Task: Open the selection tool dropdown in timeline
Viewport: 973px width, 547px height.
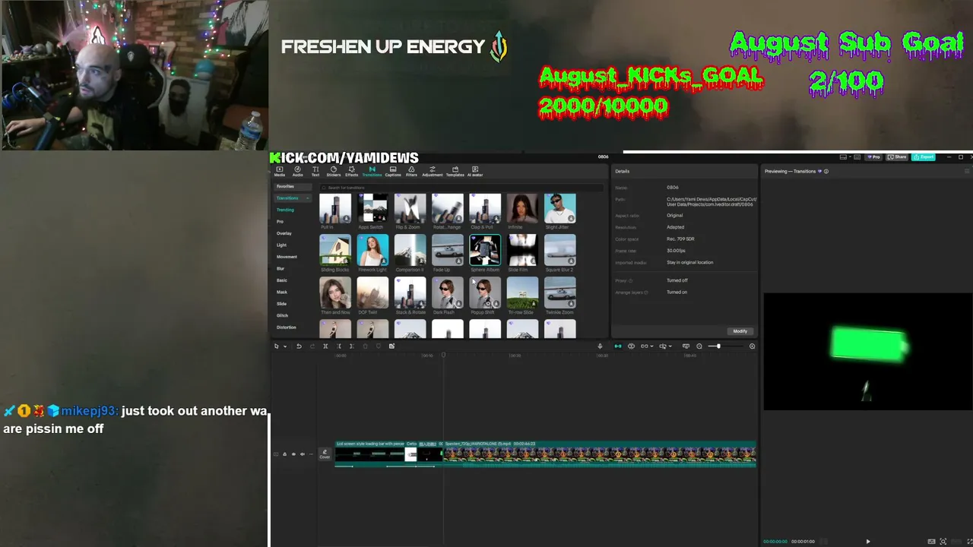Action: point(285,346)
